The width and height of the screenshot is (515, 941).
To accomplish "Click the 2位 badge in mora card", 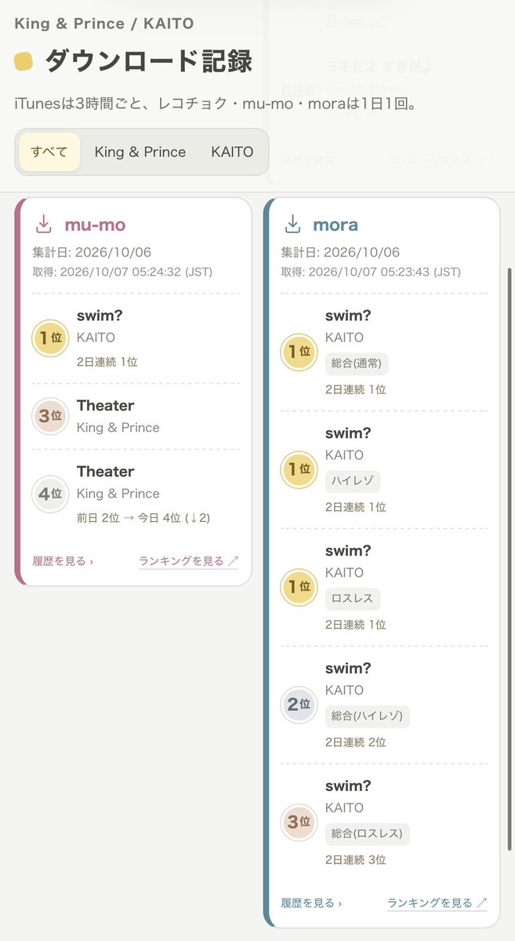I will point(299,705).
